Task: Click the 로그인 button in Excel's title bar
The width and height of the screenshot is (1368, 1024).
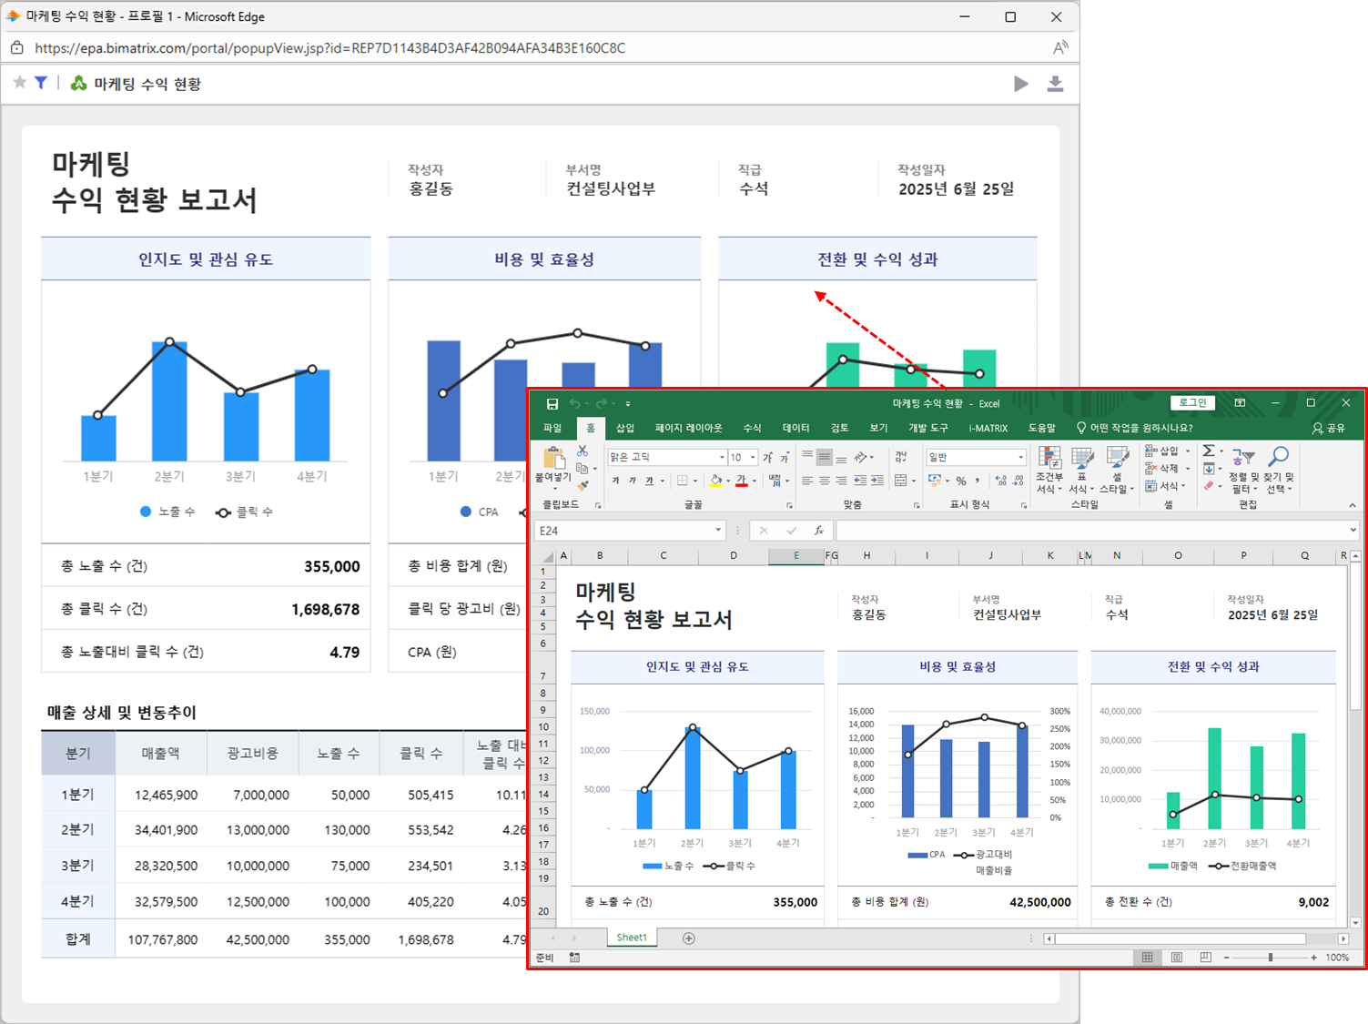Action: click(1192, 403)
